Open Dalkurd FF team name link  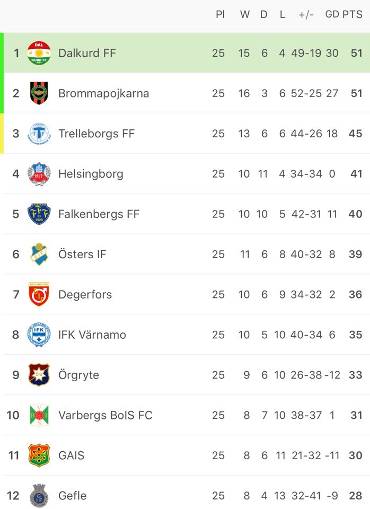[87, 53]
